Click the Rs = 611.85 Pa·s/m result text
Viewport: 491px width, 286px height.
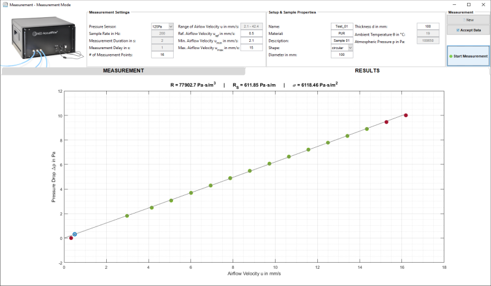[254, 85]
